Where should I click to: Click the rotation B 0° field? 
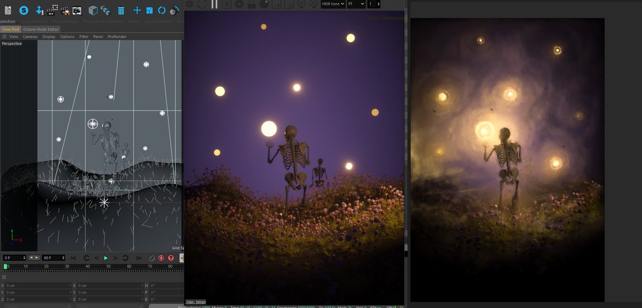[166, 299]
